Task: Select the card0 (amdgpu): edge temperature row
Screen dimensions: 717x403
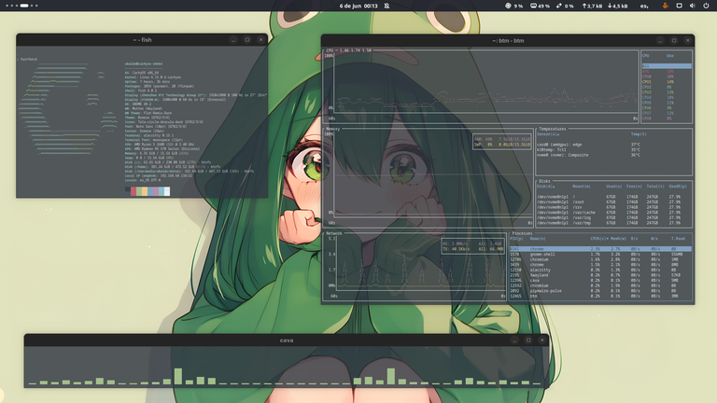Action: point(613,145)
